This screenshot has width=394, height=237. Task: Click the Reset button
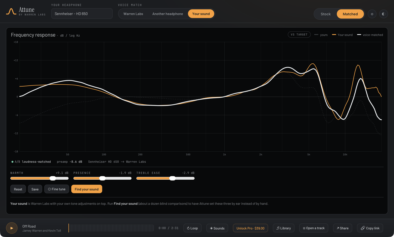(18, 189)
